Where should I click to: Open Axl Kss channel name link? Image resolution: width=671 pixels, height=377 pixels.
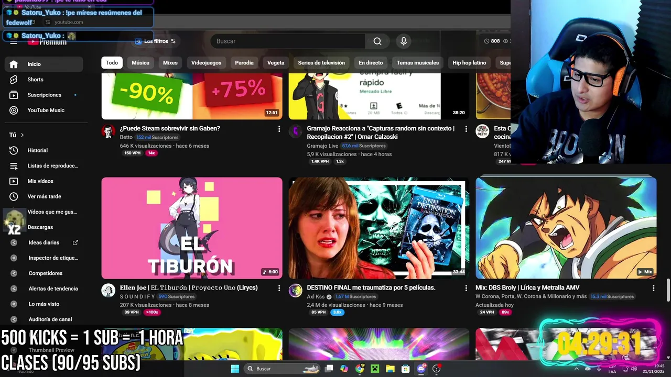[x=316, y=296]
